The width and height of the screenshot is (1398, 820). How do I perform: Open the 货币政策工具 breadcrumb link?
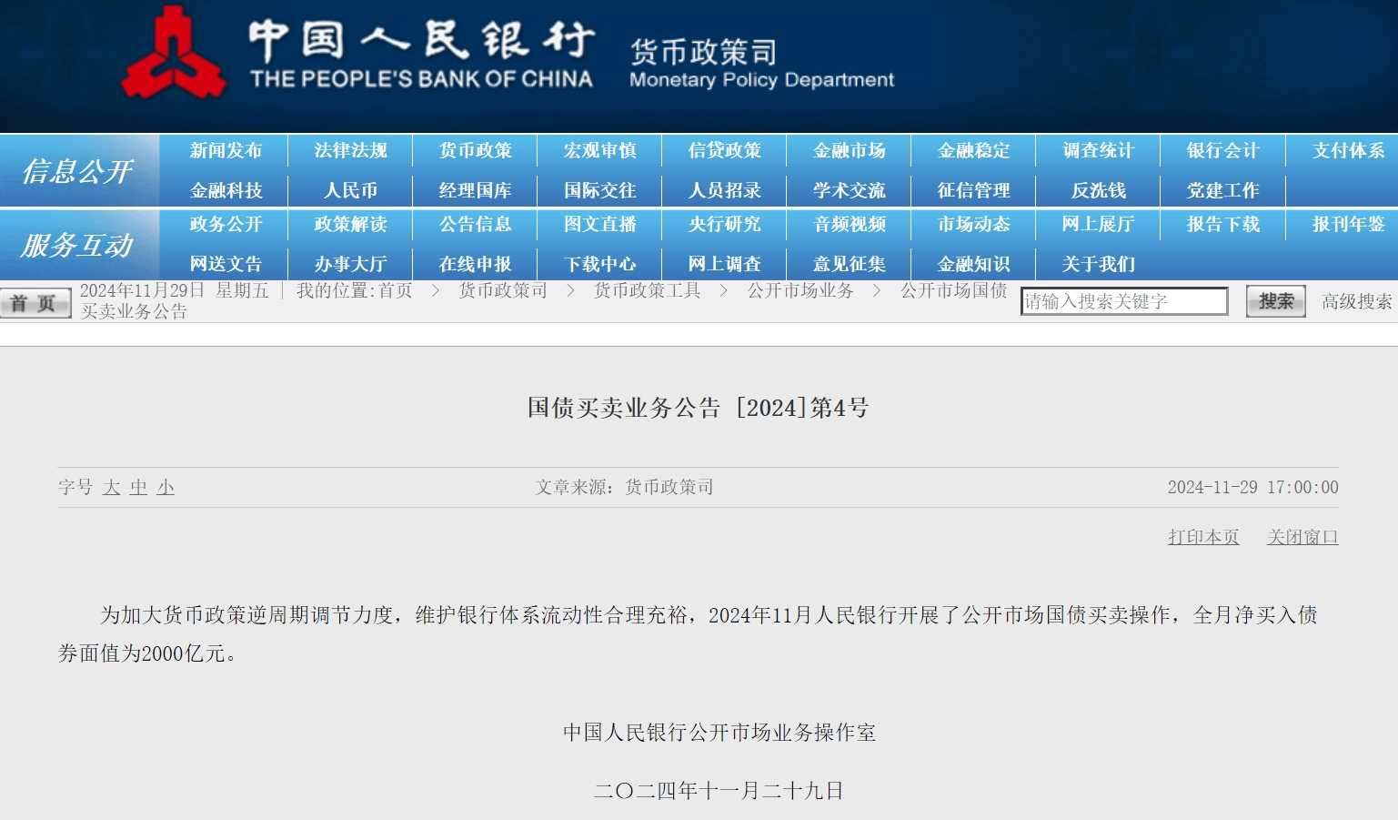click(647, 290)
